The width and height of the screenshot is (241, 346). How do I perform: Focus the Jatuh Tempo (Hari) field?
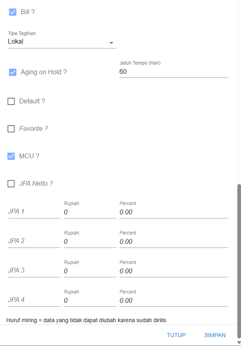(x=174, y=72)
